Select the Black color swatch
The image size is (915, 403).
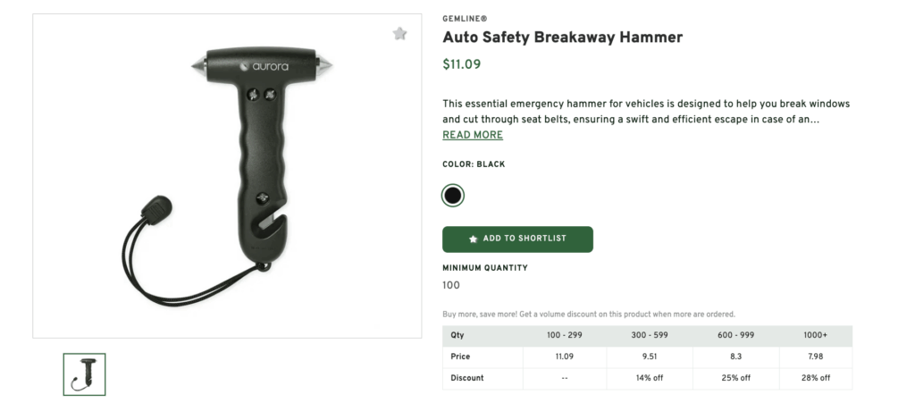click(453, 195)
